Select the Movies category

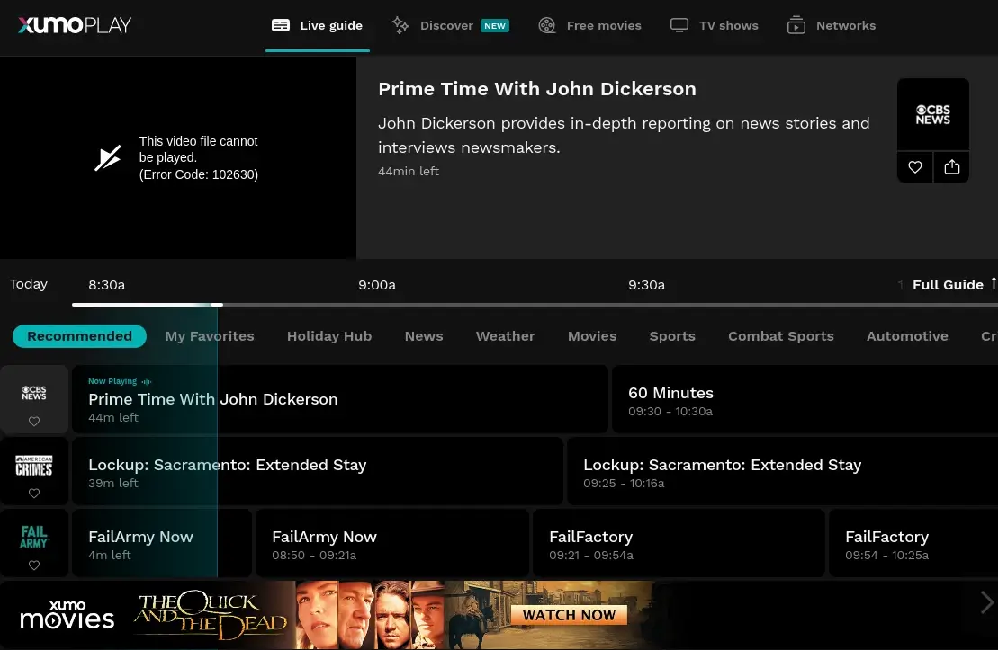pyautogui.click(x=592, y=336)
